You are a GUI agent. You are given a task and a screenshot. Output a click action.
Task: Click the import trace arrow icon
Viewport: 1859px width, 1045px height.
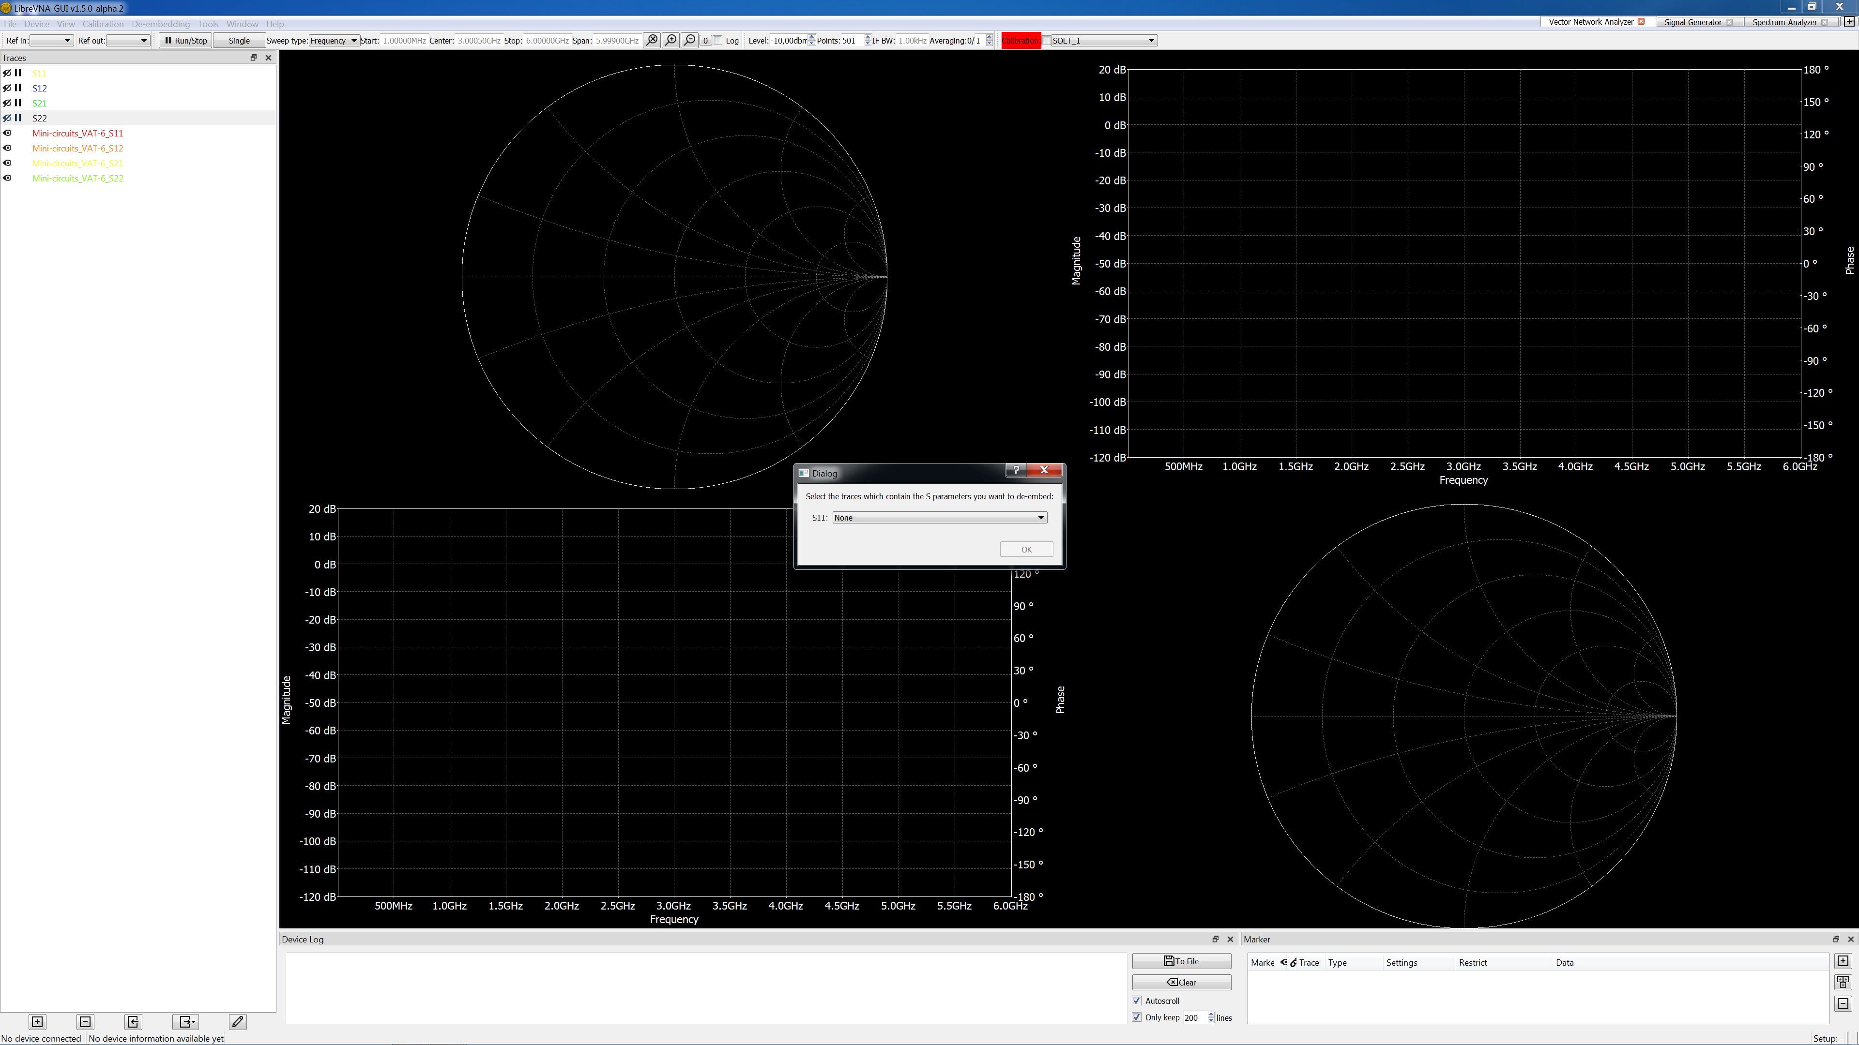point(133,1021)
